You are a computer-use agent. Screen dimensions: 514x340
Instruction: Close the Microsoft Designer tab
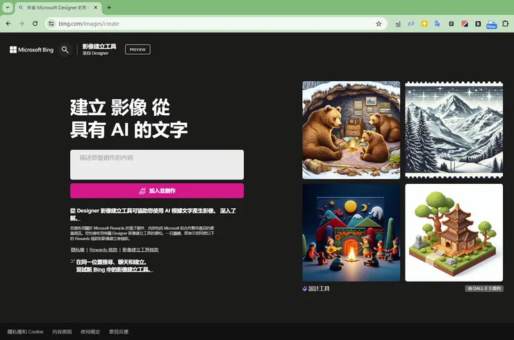pos(95,7)
